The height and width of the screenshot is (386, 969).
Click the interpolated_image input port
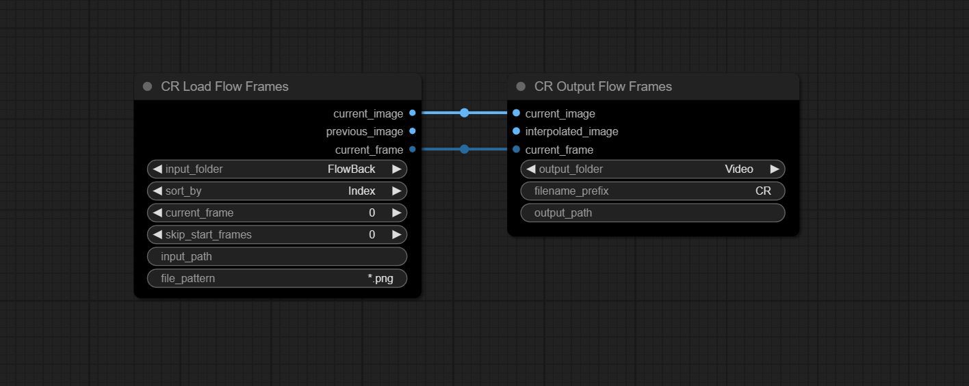tap(516, 131)
